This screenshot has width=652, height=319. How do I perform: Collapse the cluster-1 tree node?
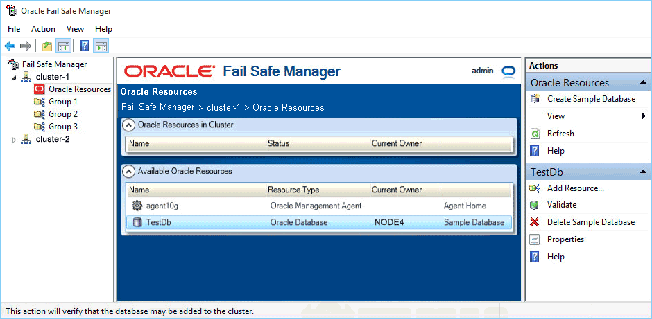pyautogui.click(x=15, y=77)
